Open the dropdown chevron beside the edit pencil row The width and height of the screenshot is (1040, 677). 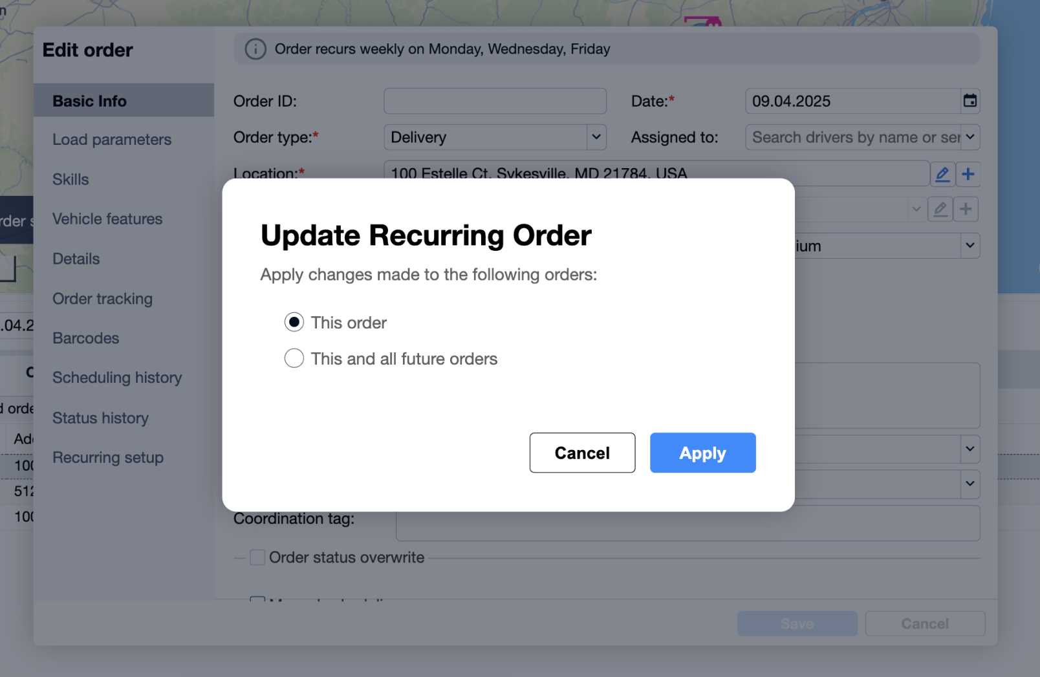click(916, 209)
